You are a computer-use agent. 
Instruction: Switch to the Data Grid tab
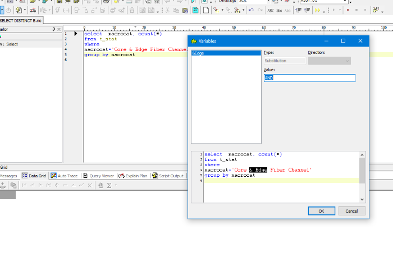click(x=34, y=176)
